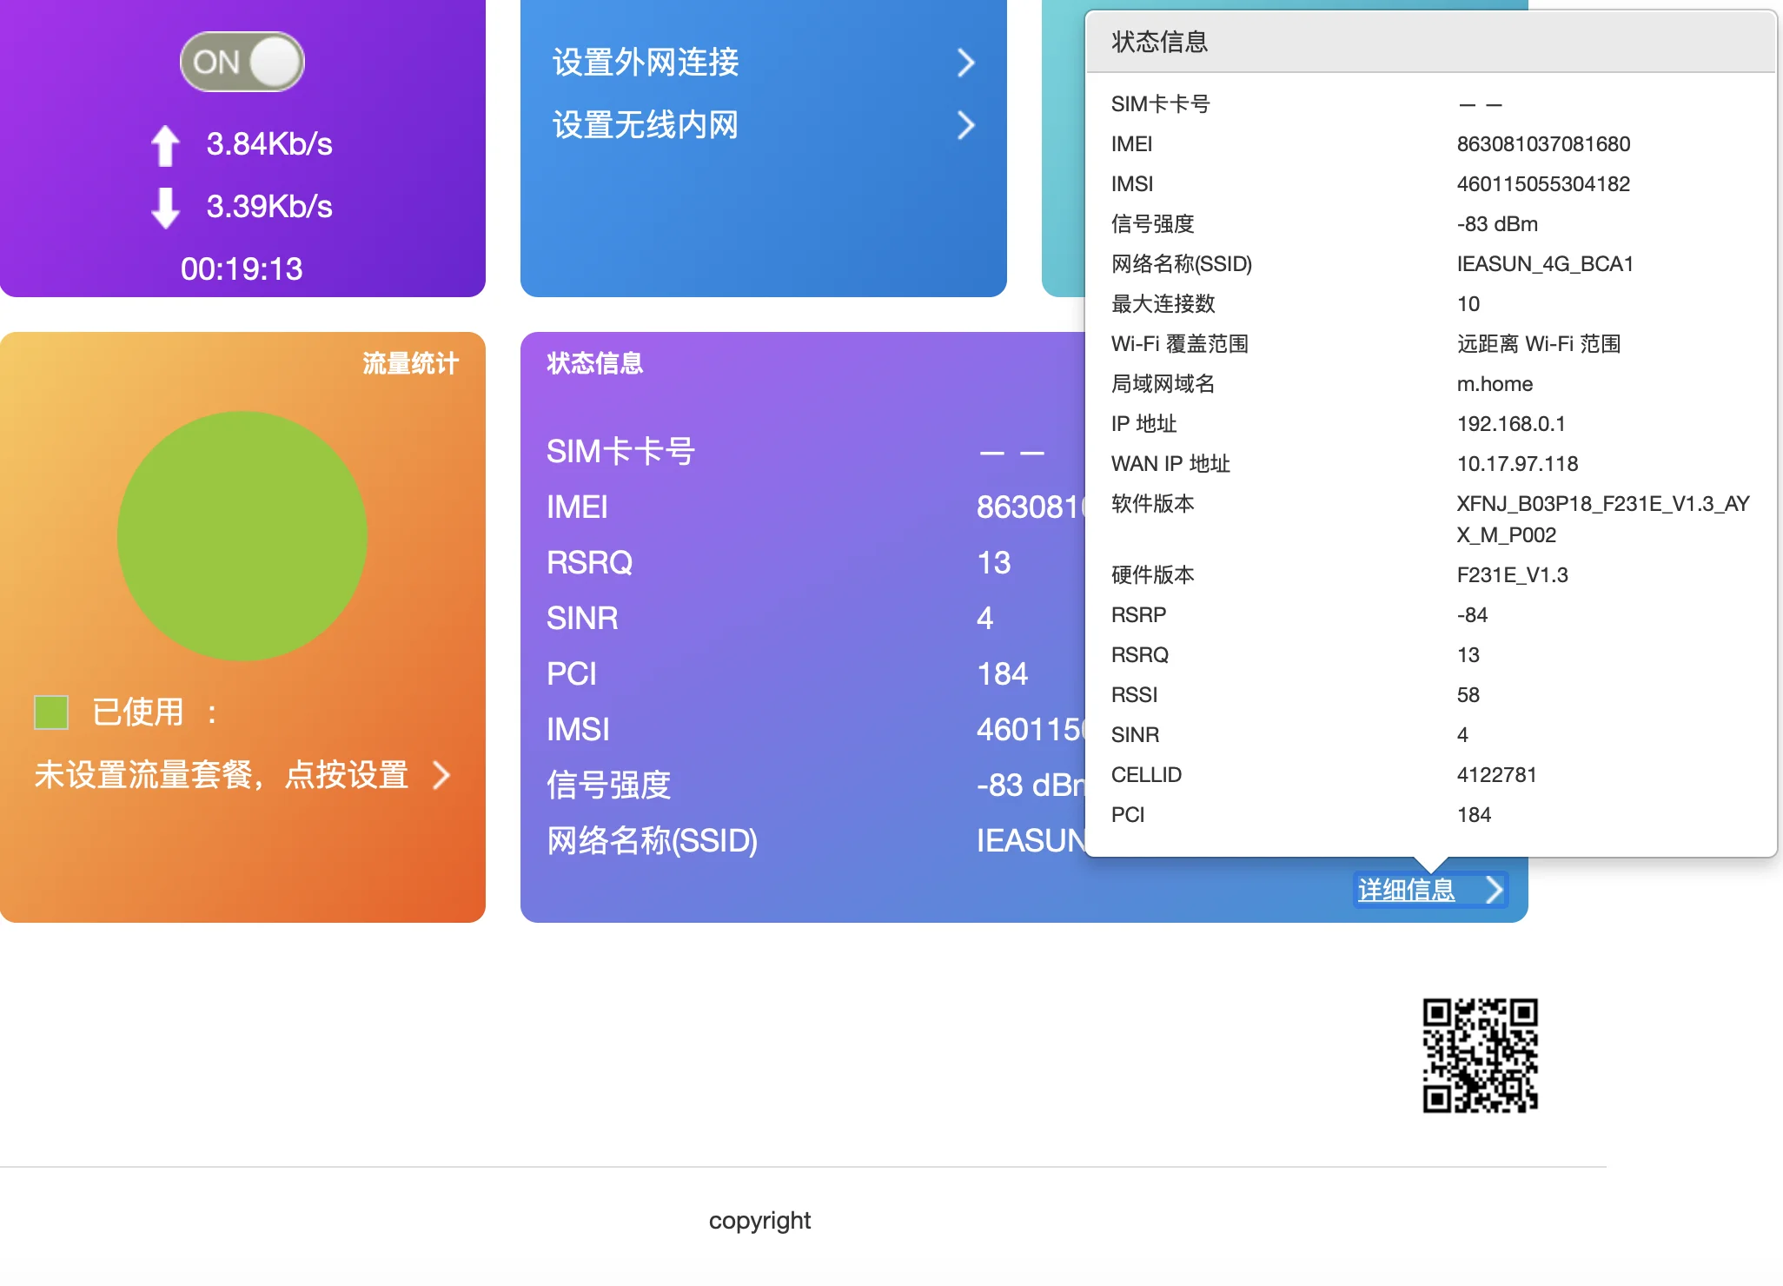Image resolution: width=1783 pixels, height=1286 pixels.
Task: Expand chevron next to 设置外网连接
Action: pos(965,63)
